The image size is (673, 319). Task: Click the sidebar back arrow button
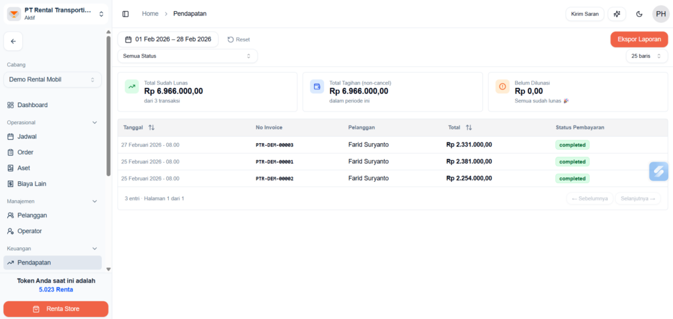[13, 41]
